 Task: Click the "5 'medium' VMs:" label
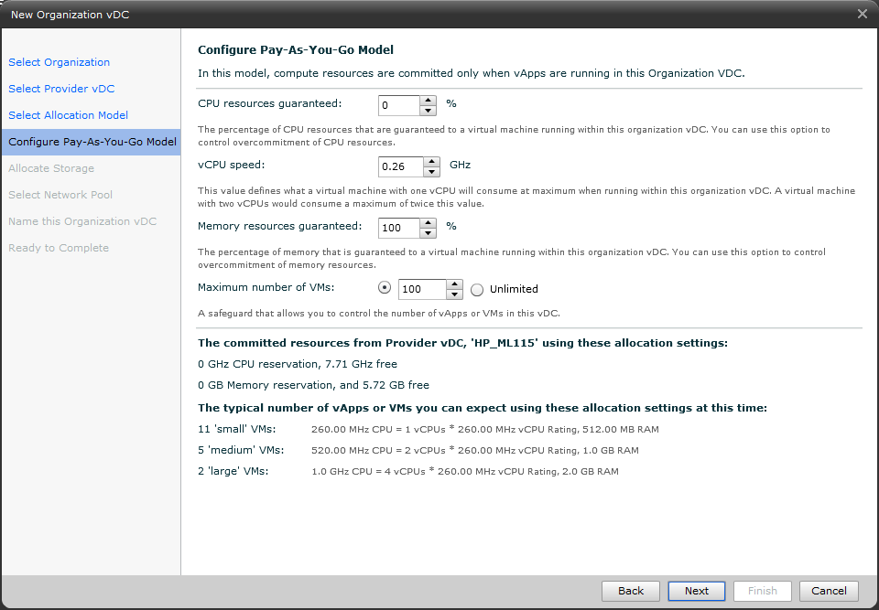tap(241, 450)
